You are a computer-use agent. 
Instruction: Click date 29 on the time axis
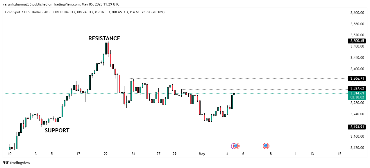174,154
